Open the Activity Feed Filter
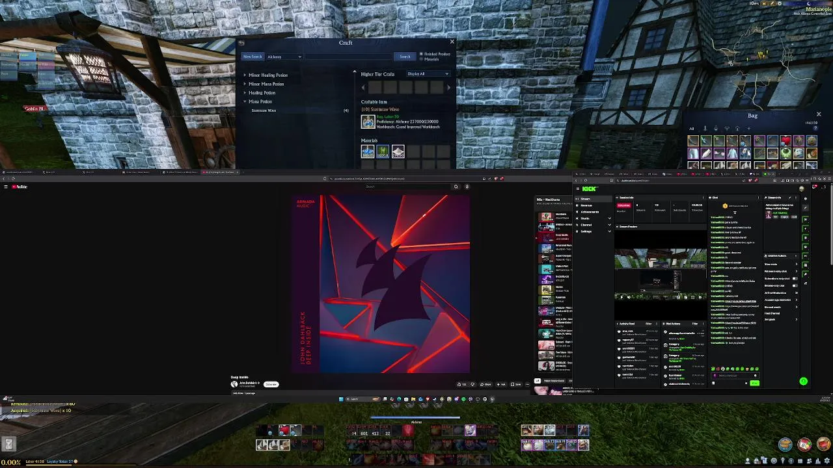 [648, 324]
